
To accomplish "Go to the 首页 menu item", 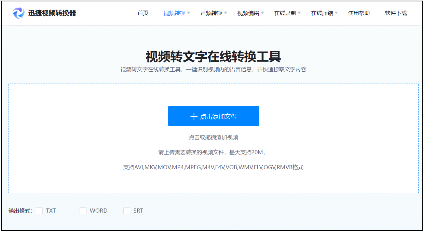I will 143,13.
